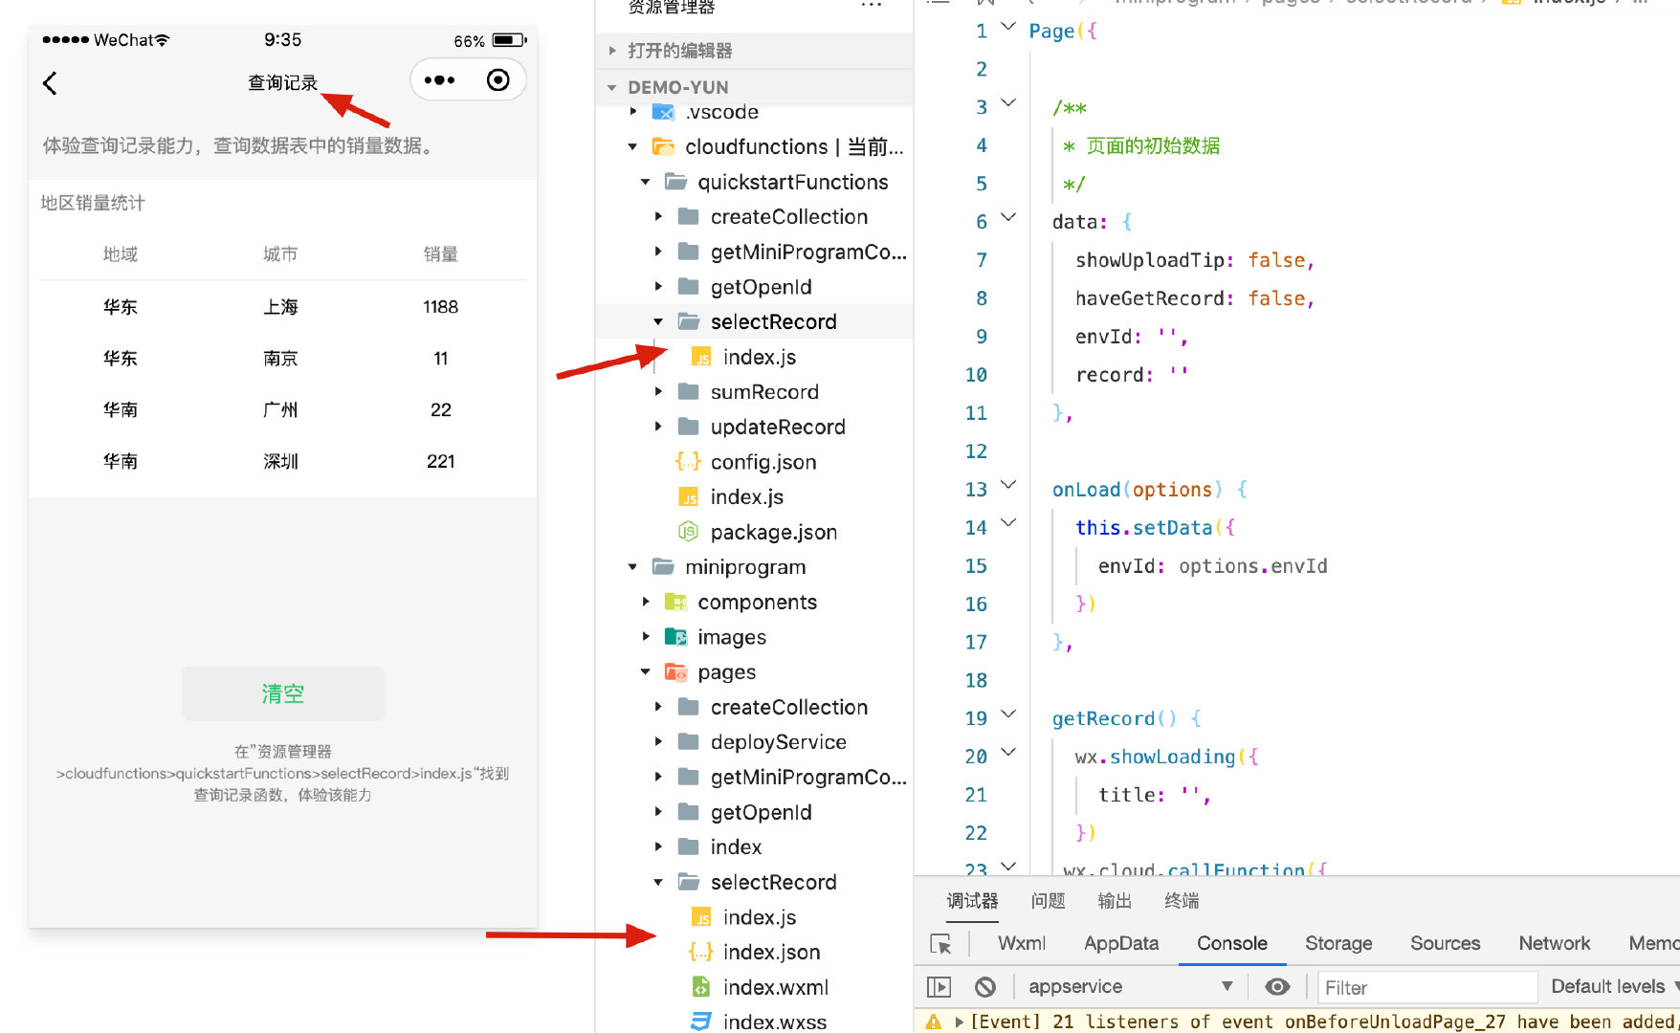Close mini program with the circle capsule button
The image size is (1680, 1033).
[x=497, y=80]
